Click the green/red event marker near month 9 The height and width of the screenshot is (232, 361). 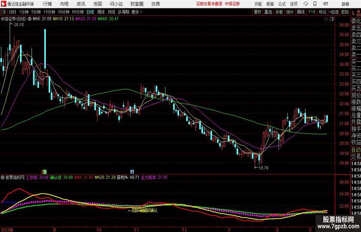44,171
